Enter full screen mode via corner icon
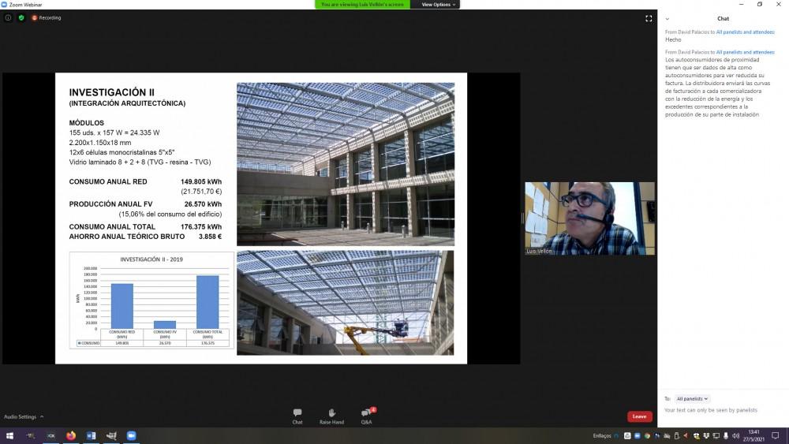This screenshot has width=789, height=444. (x=649, y=18)
